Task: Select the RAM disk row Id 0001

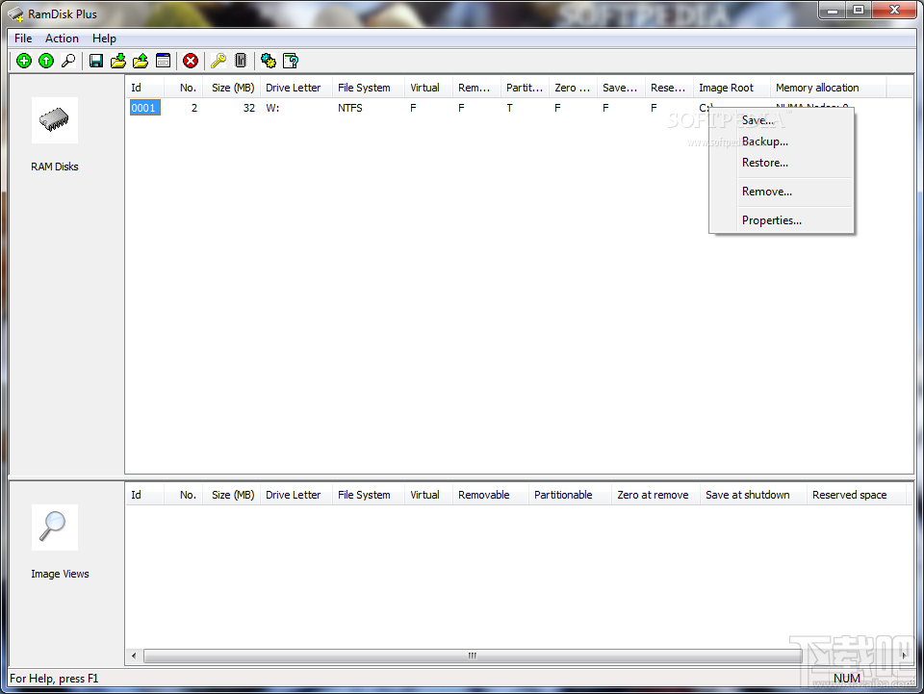Action: point(145,108)
